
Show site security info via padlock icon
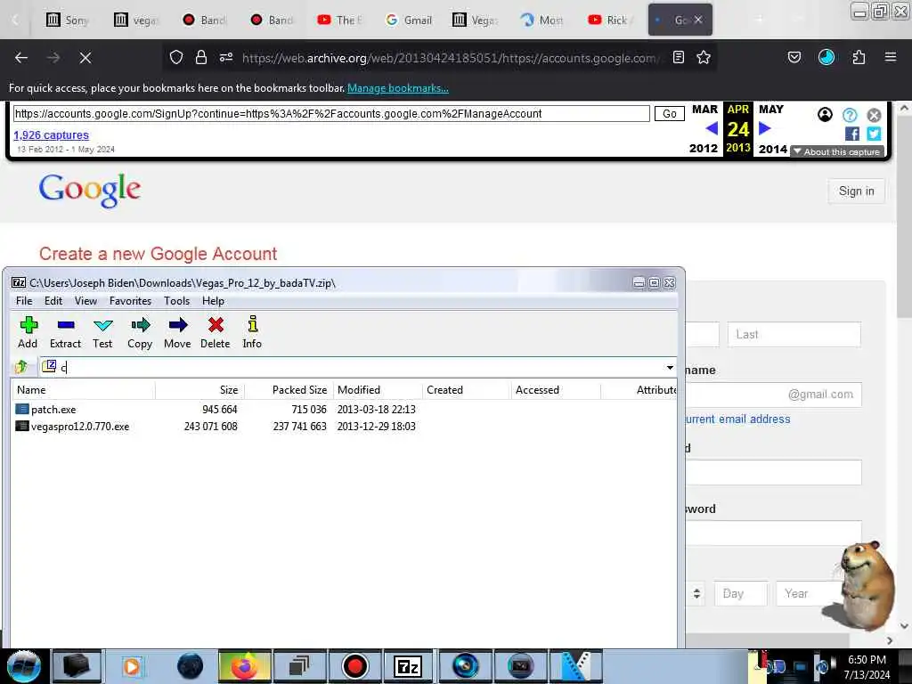201,57
